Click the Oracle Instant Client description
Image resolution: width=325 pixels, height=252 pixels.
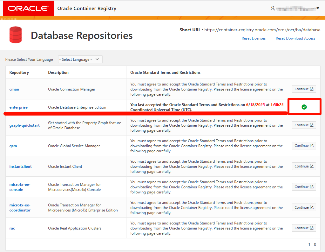65,167
